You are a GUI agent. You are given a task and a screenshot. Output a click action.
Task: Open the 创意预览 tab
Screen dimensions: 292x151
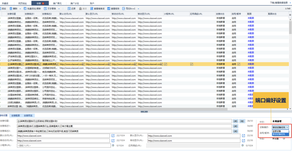[x=28, y=115]
